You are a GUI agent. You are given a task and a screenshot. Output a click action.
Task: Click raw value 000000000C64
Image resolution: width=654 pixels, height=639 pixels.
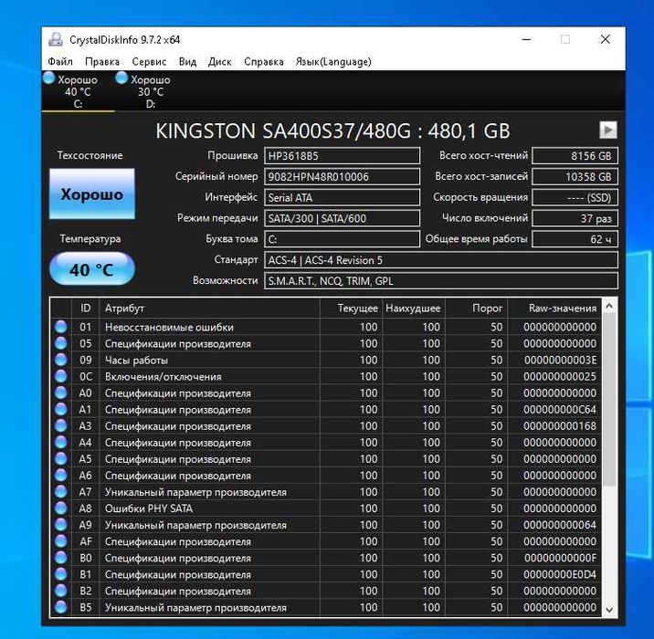(560, 409)
